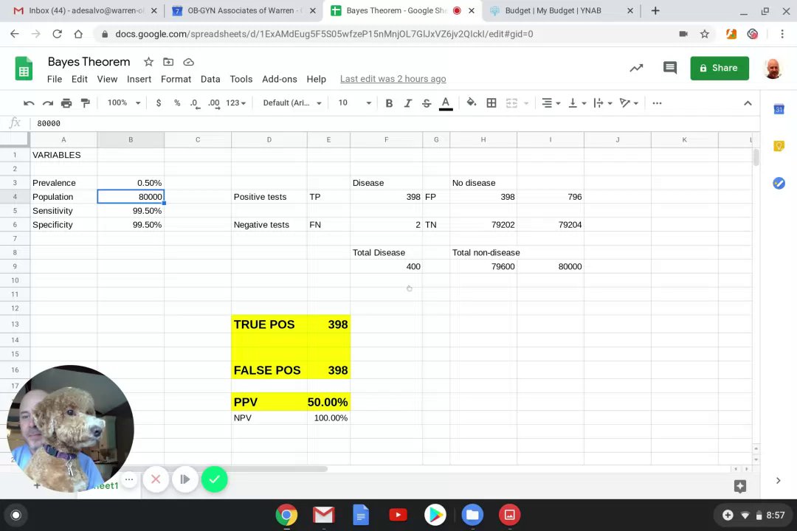797x531 pixels.
Task: Pause the screen recording
Action: [185, 479]
